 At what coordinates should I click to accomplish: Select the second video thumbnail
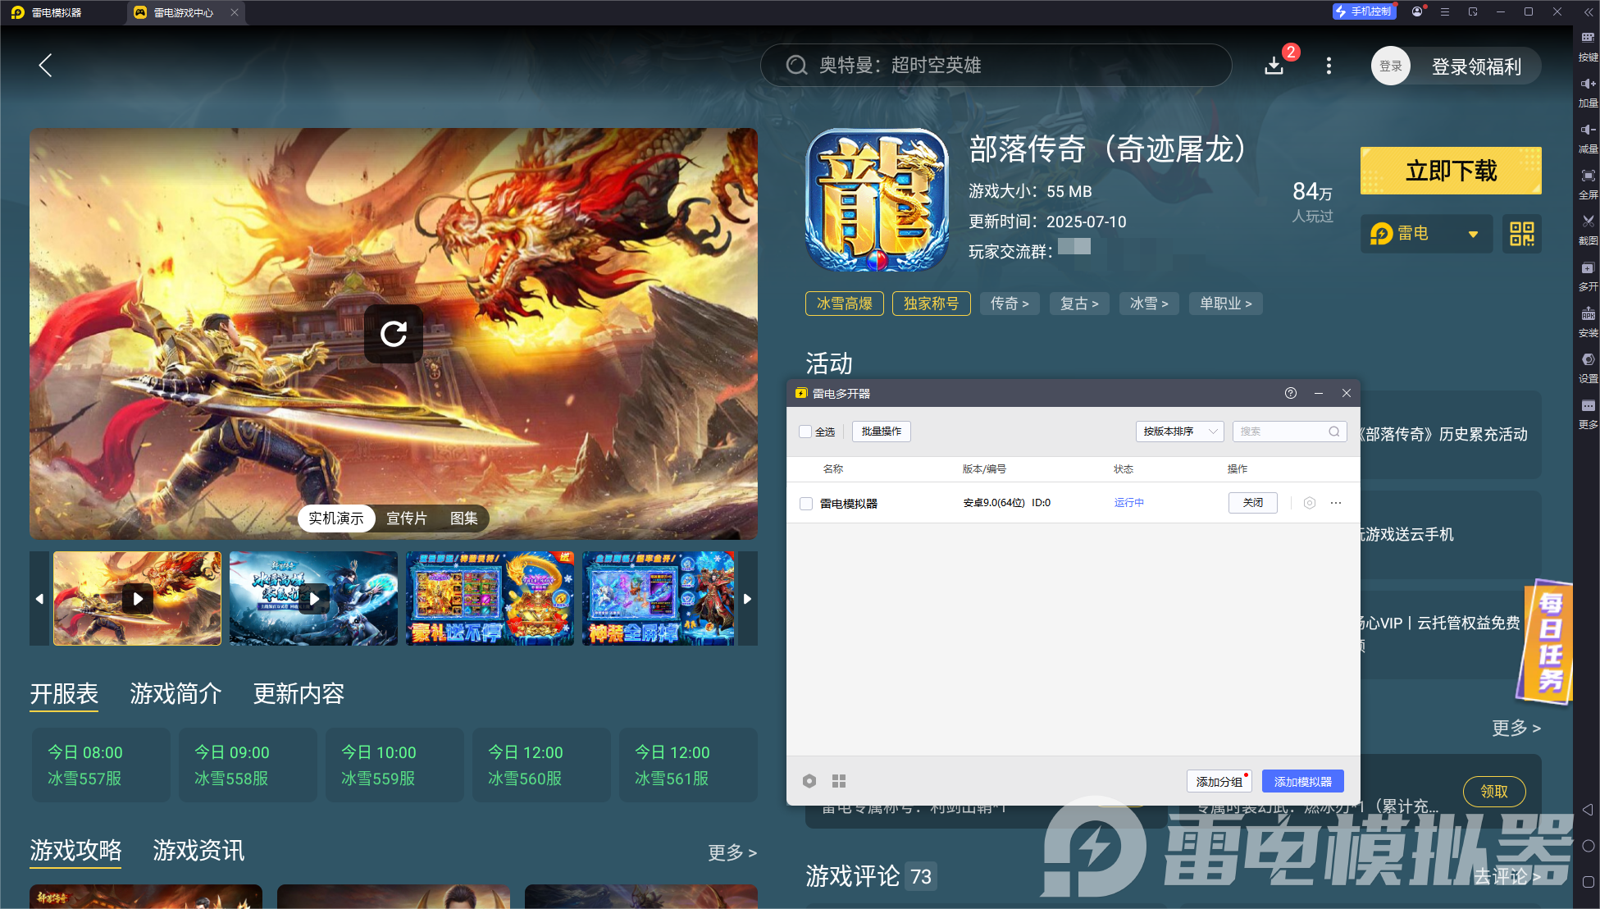pos(313,599)
